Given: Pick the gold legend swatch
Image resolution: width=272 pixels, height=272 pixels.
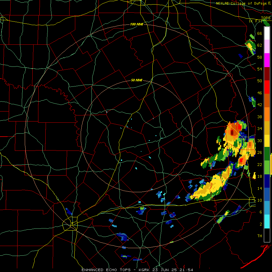Looking at the screenshot, I should pyautogui.click(x=267, y=128).
